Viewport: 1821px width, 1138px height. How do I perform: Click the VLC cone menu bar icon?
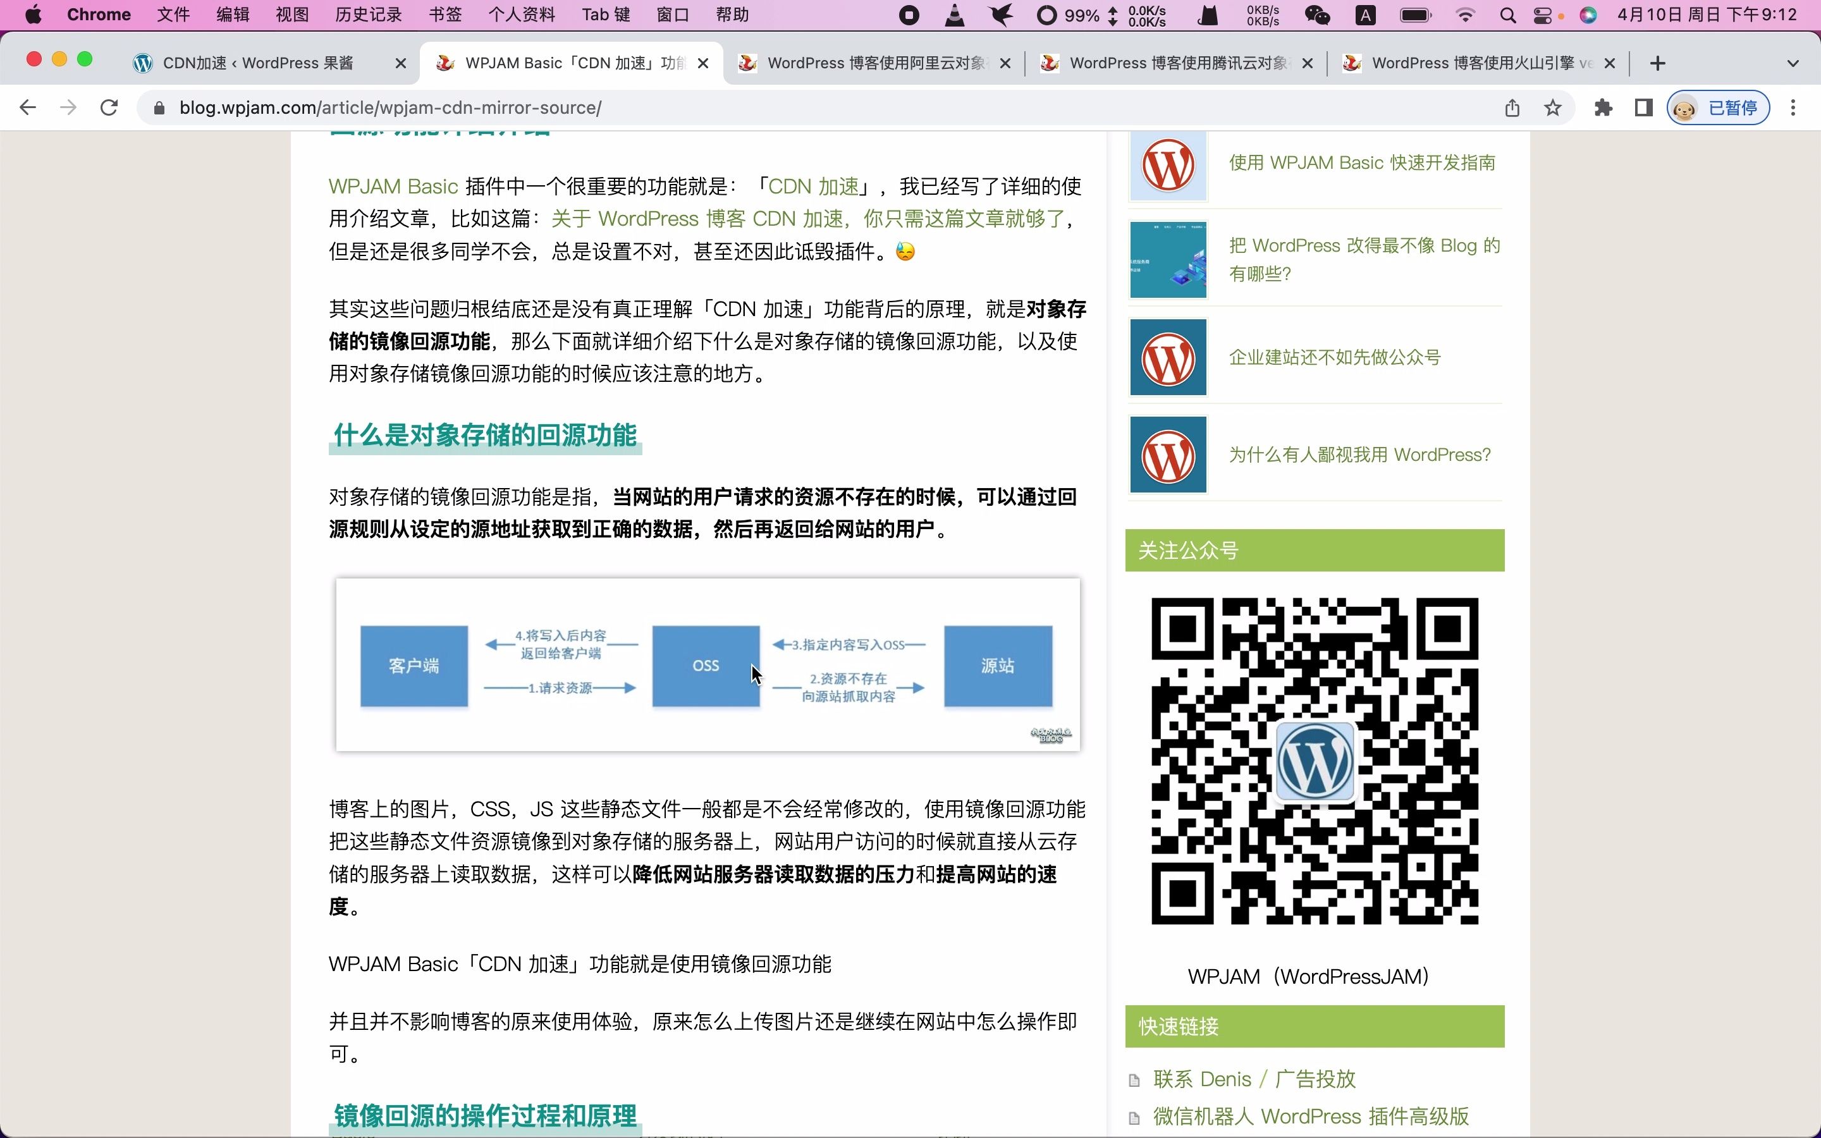(954, 15)
